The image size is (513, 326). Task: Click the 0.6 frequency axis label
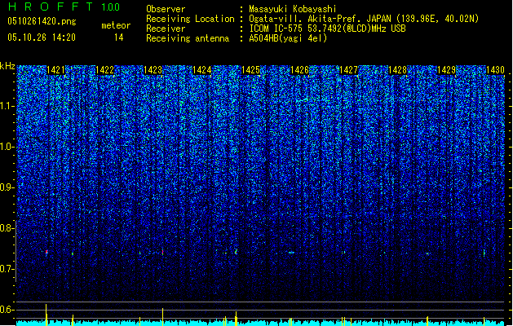[x=7, y=310]
